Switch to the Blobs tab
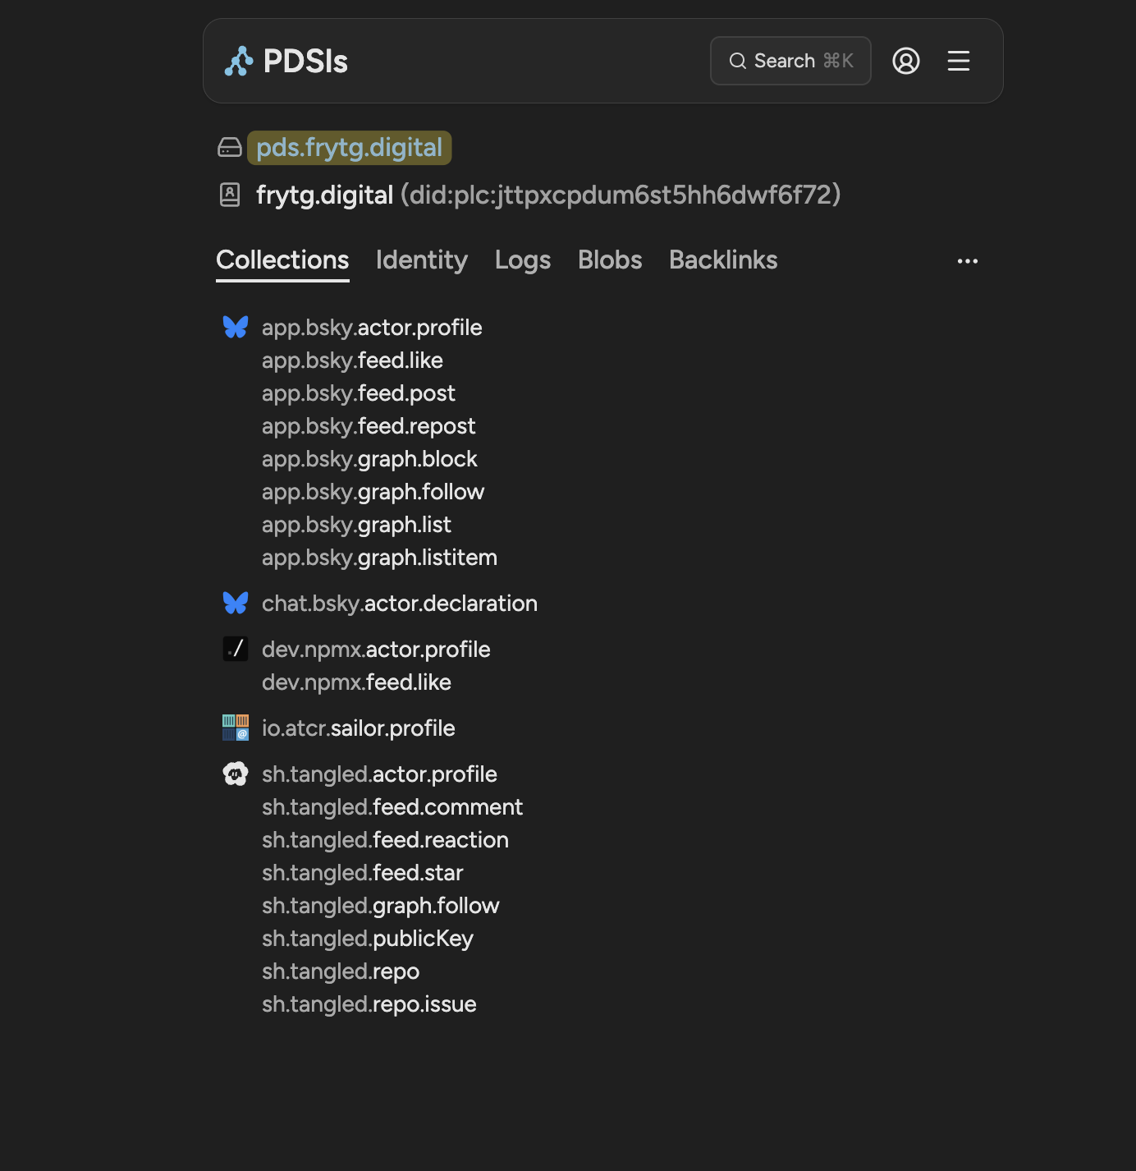Screen dimensions: 1136x1171 click(x=610, y=260)
